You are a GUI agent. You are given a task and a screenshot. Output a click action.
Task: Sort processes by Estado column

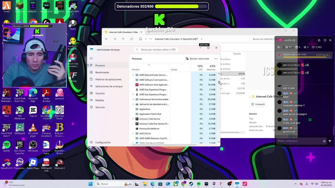tap(180, 68)
